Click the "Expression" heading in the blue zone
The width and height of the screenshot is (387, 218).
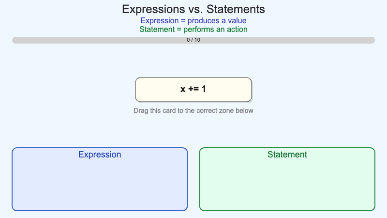tap(100, 155)
